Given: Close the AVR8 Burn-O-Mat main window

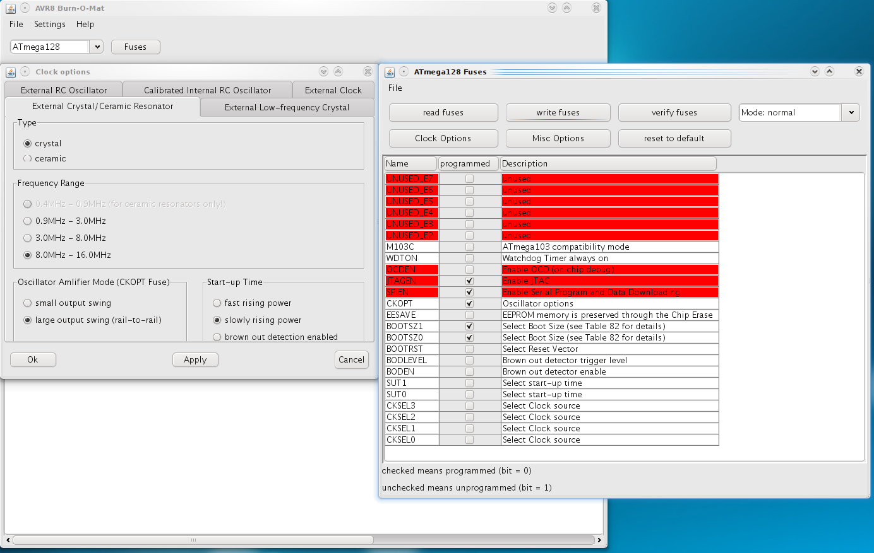Looking at the screenshot, I should click(596, 8).
